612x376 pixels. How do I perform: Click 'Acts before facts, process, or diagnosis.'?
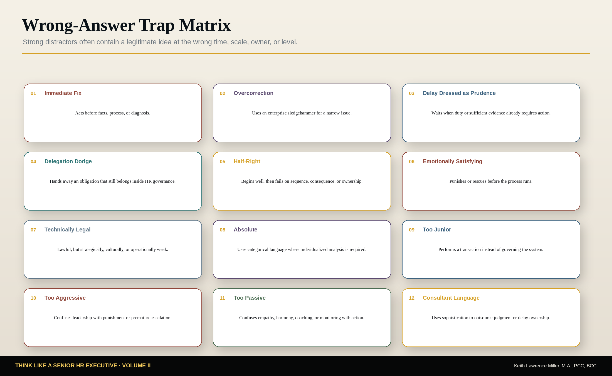click(x=113, y=113)
